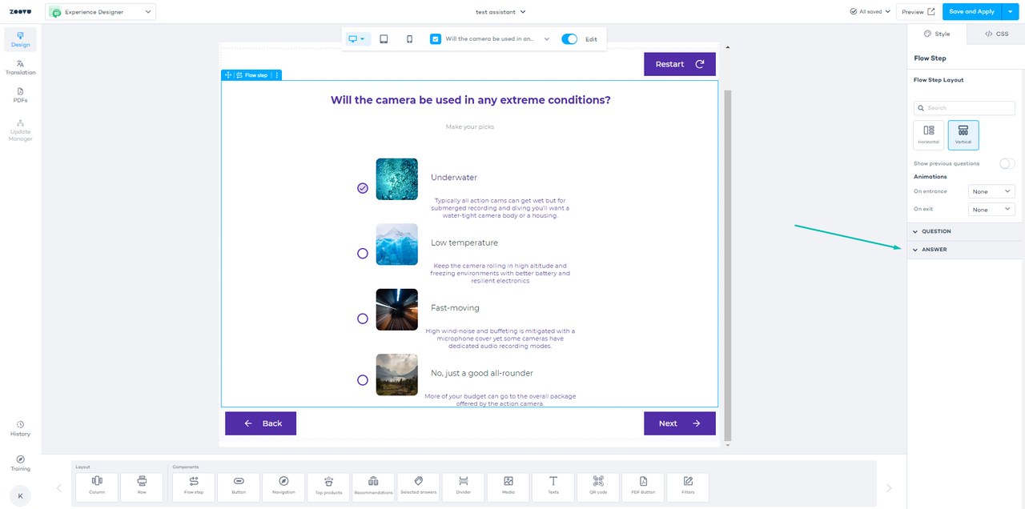The width and height of the screenshot is (1025, 509).
Task: Add a Divider component
Action: (463, 487)
